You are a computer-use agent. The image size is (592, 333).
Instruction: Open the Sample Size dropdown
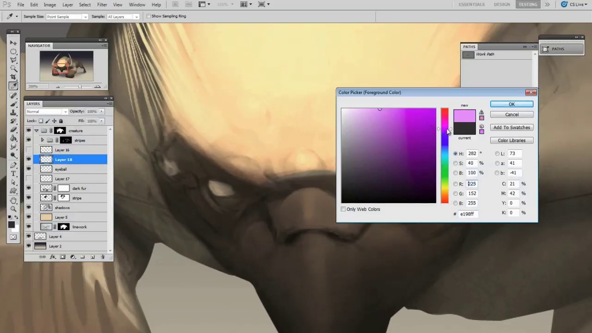click(x=67, y=17)
